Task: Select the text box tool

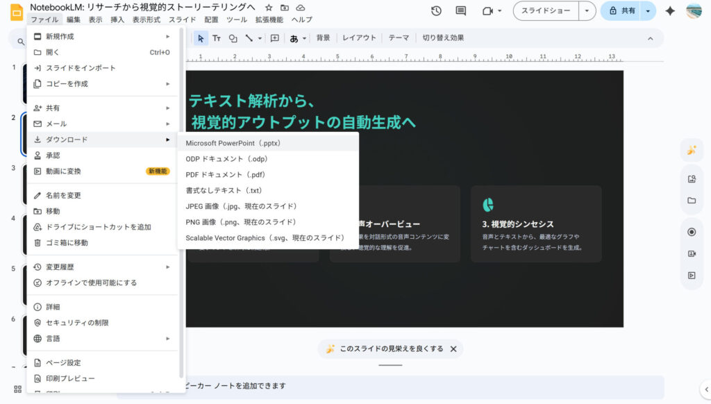Action: coord(217,38)
